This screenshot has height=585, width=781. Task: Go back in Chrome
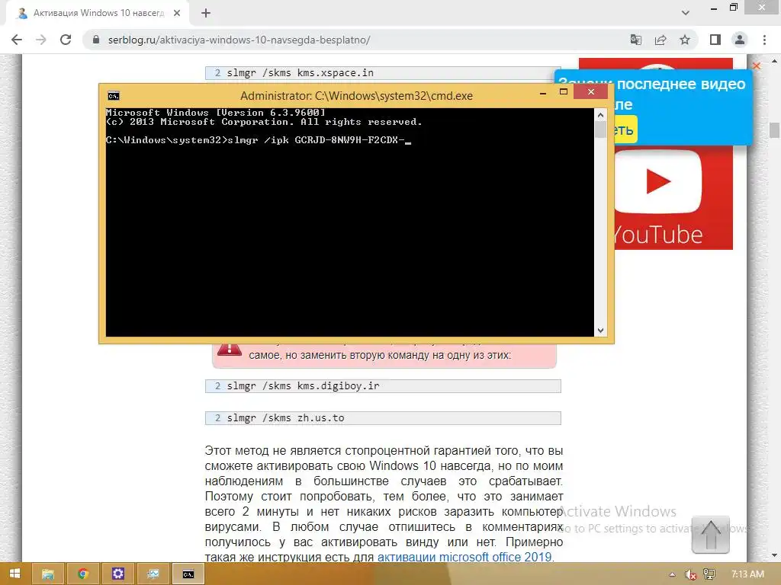(x=17, y=40)
